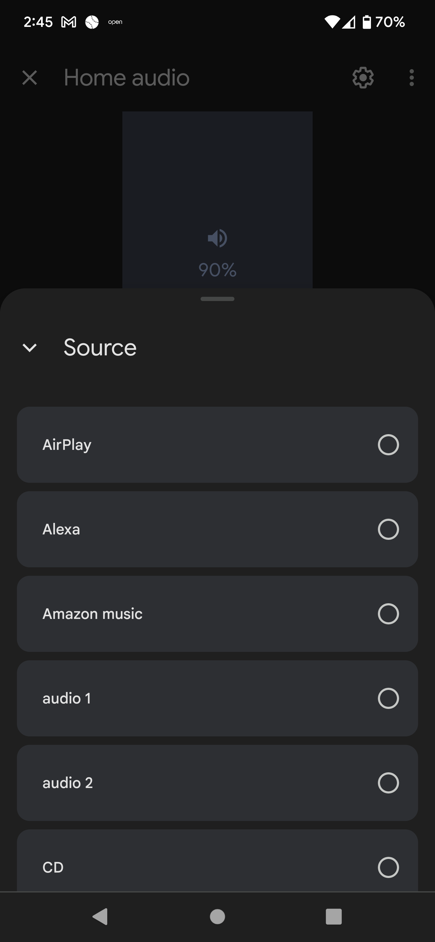Tap the Home audio title
Image resolution: width=435 pixels, height=942 pixels.
[x=127, y=78]
